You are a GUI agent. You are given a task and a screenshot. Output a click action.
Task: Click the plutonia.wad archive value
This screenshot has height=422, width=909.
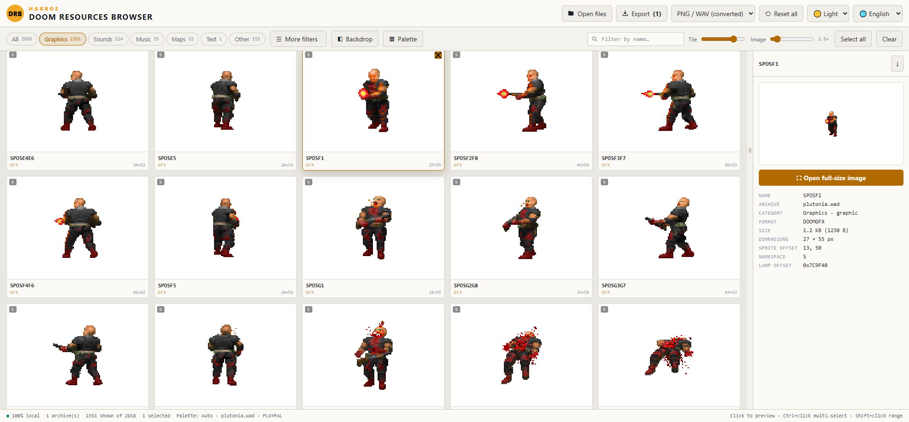(x=821, y=204)
